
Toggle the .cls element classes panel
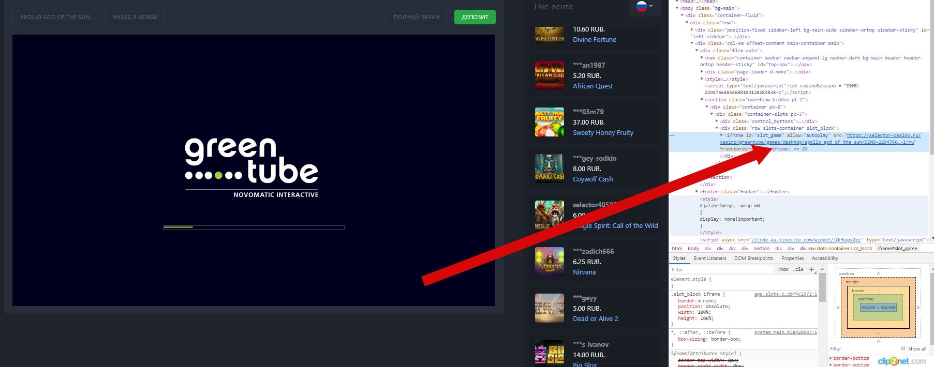click(x=799, y=269)
